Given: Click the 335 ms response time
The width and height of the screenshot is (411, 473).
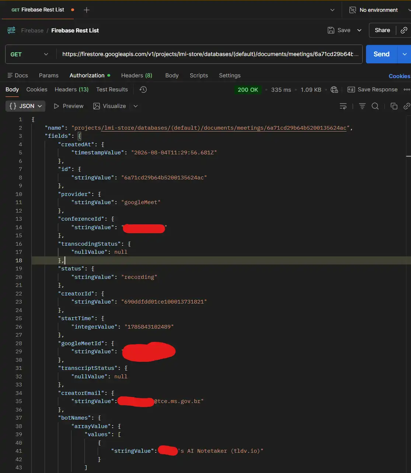Looking at the screenshot, I should pos(281,90).
